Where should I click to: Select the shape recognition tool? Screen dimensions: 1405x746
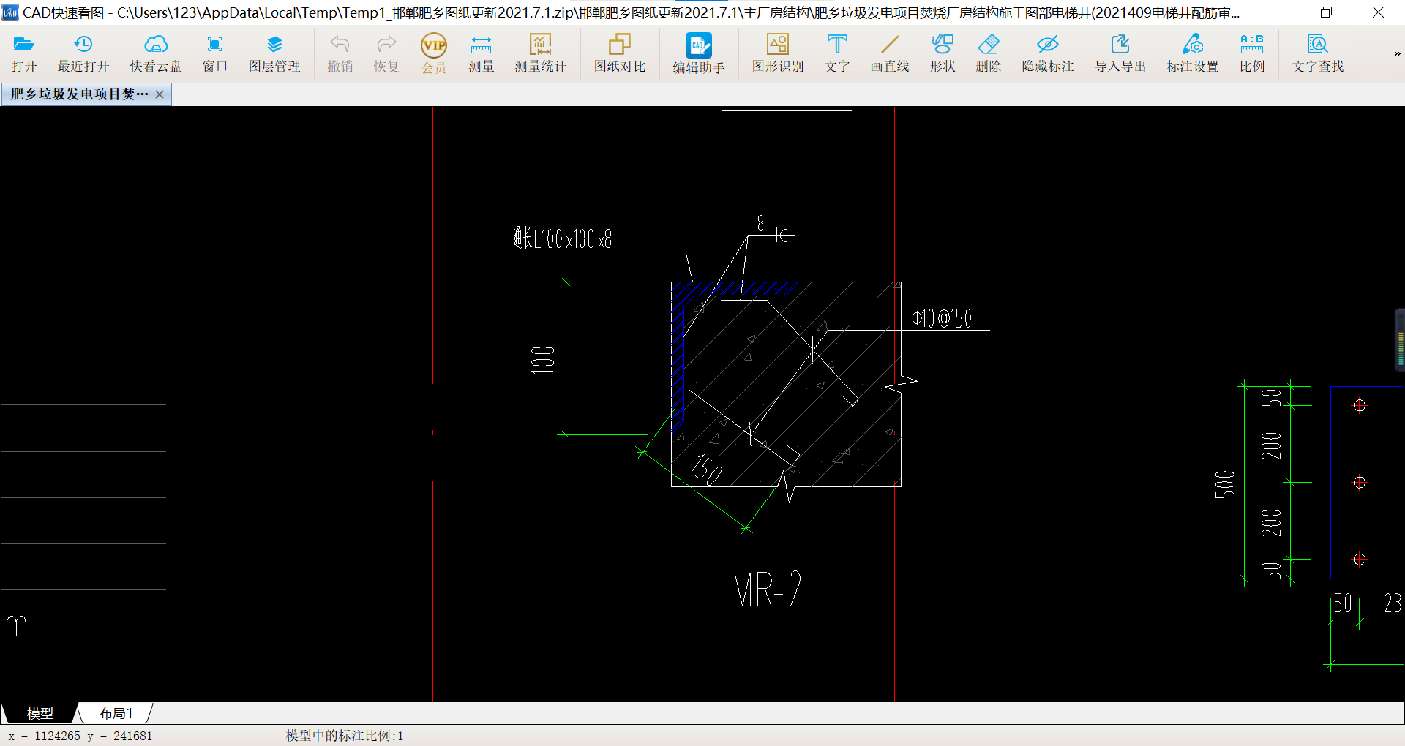pos(777,45)
